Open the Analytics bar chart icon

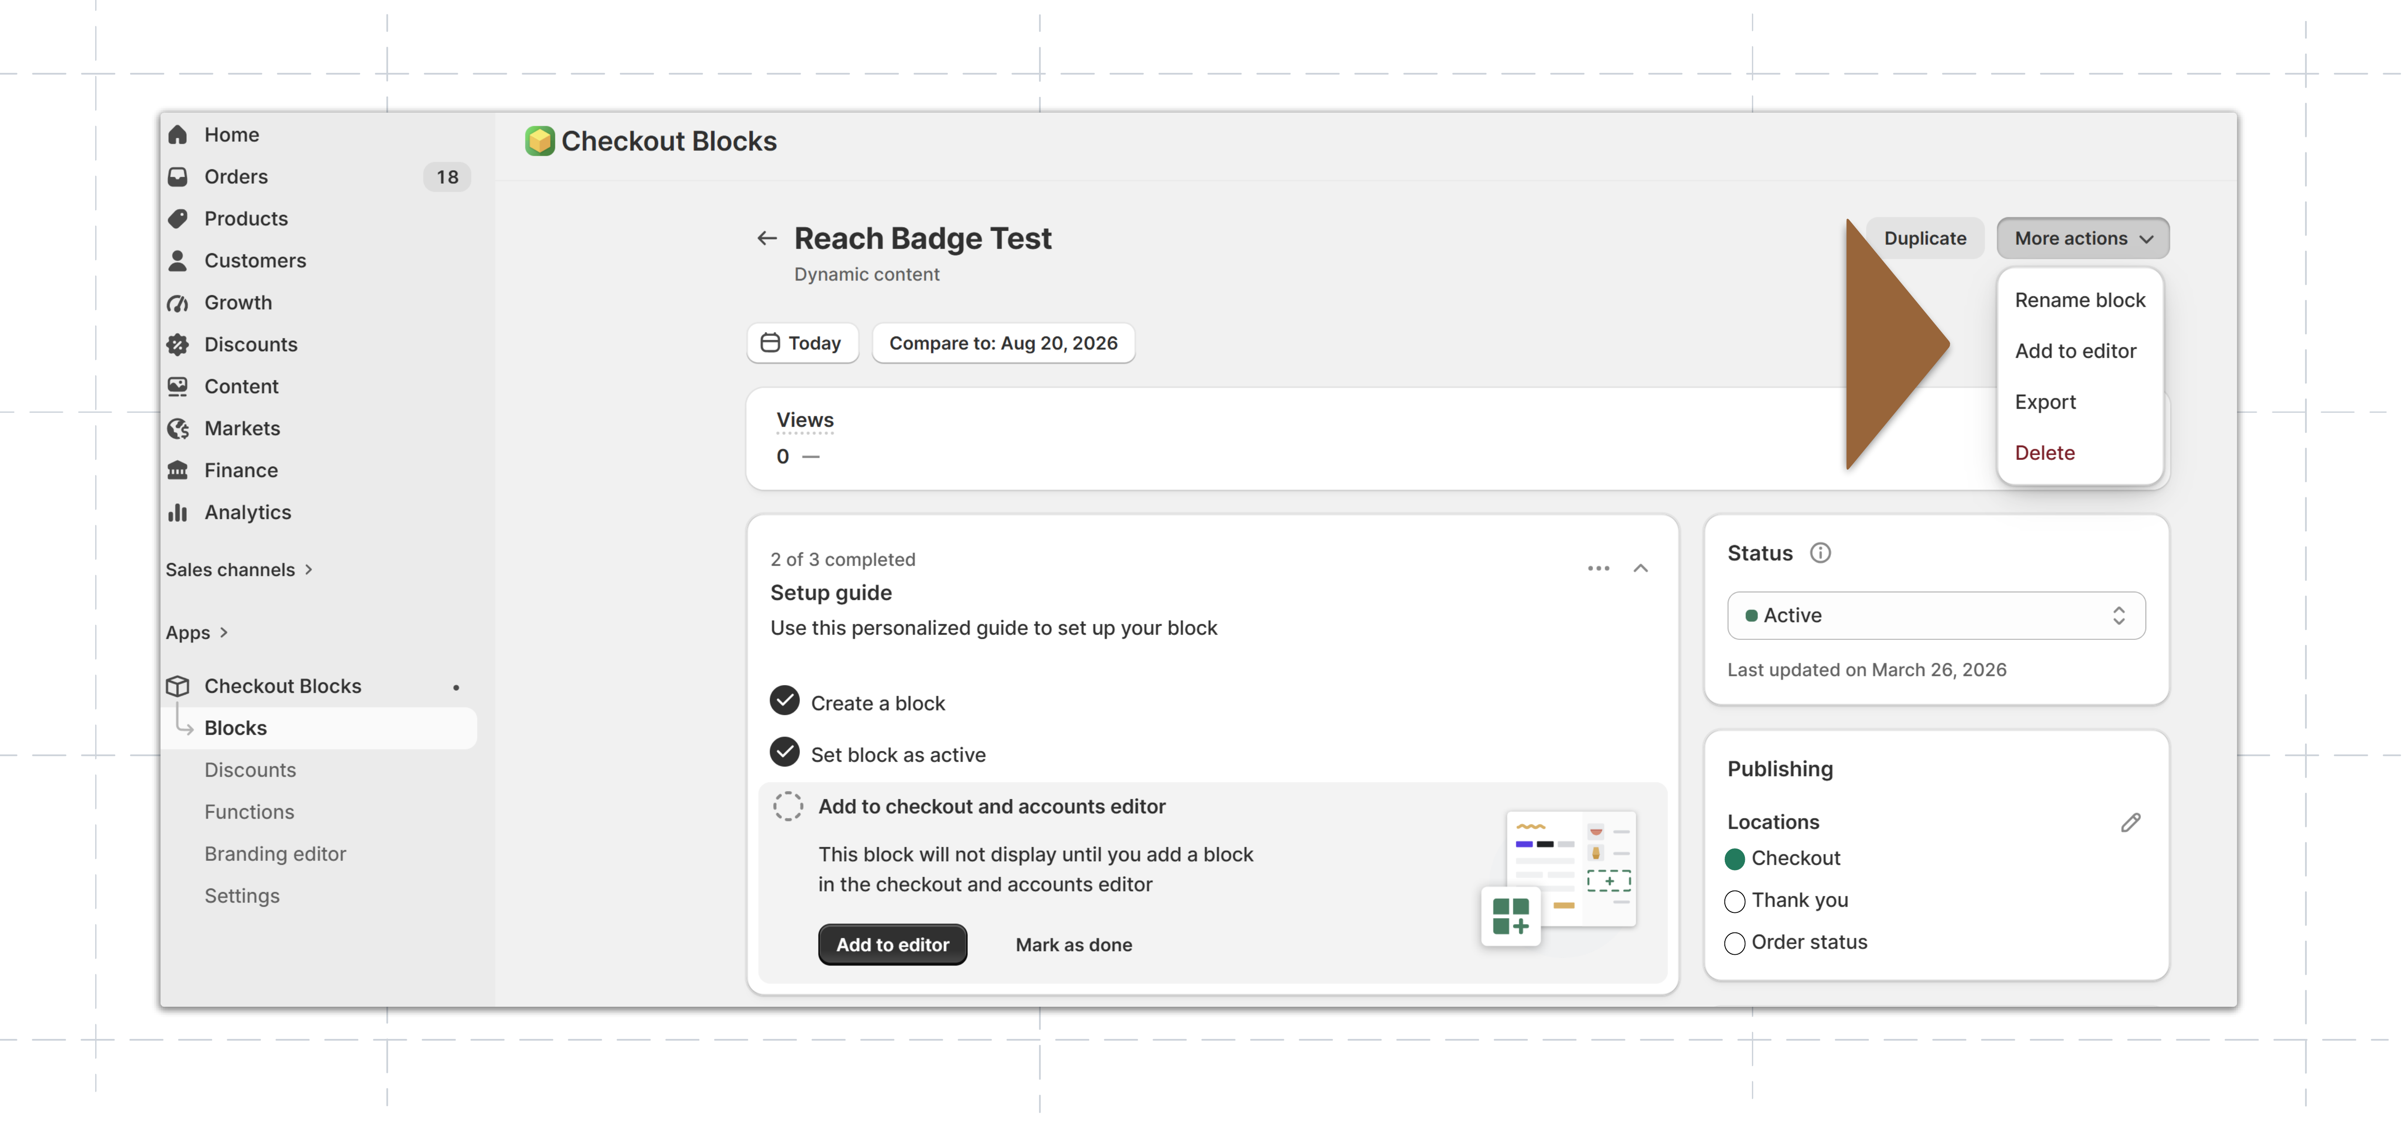click(x=177, y=513)
